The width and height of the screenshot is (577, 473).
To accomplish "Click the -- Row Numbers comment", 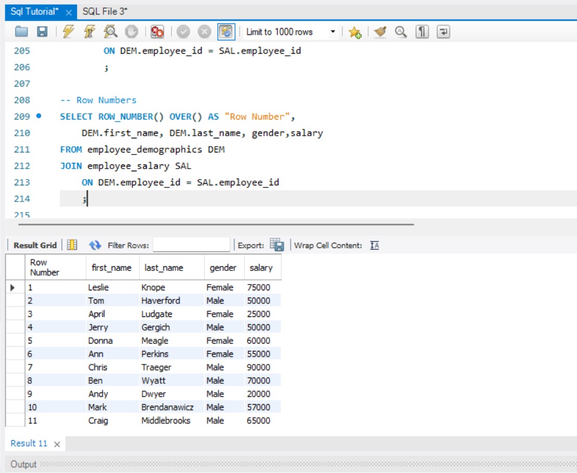I will coord(98,100).
